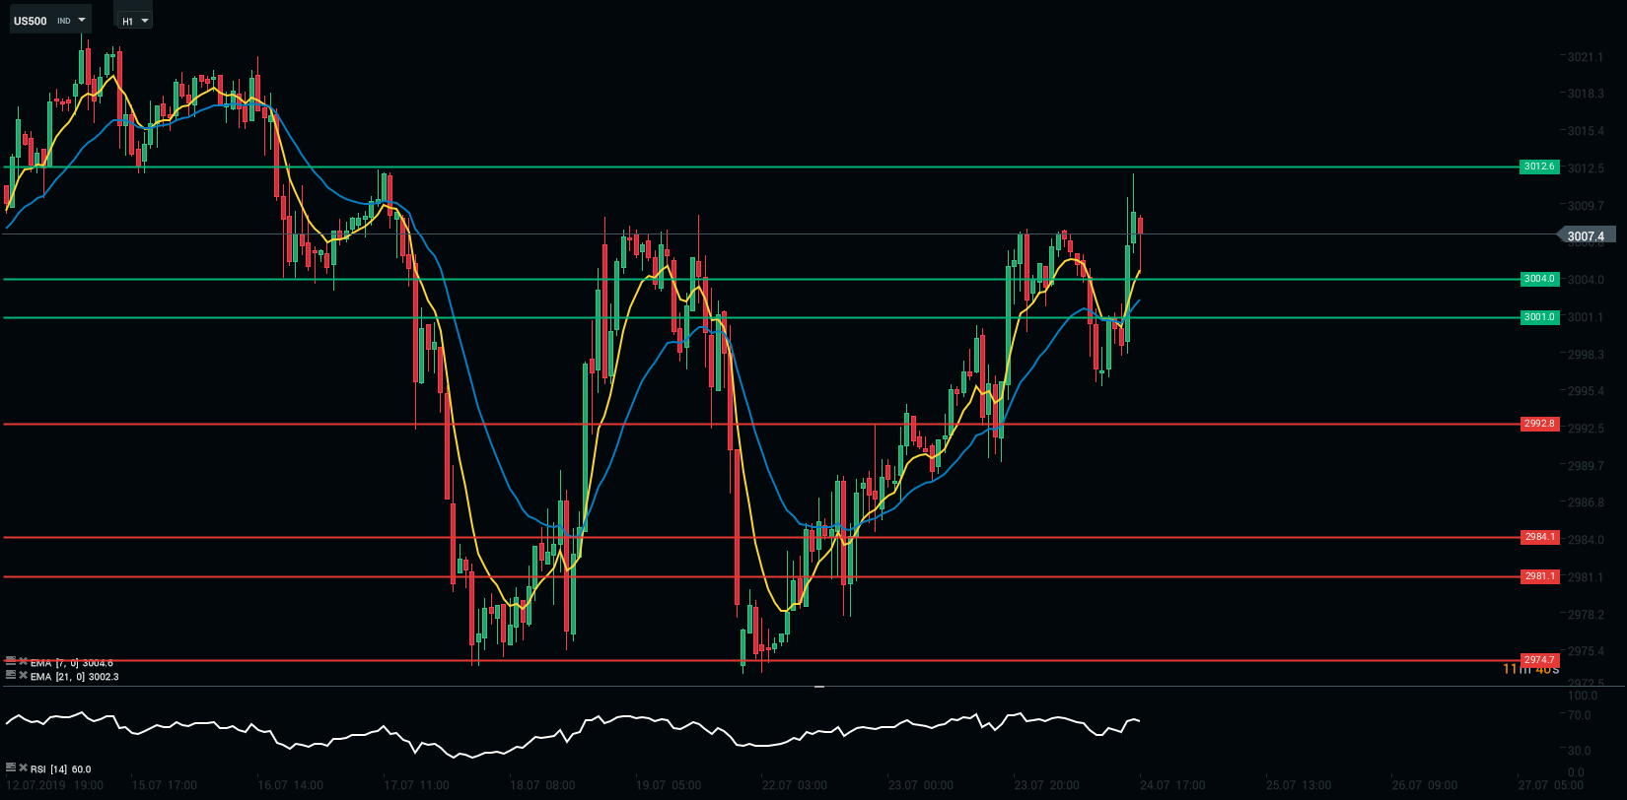
Task: Click the 16.07 14:00 time axis label
Action: tap(290, 785)
